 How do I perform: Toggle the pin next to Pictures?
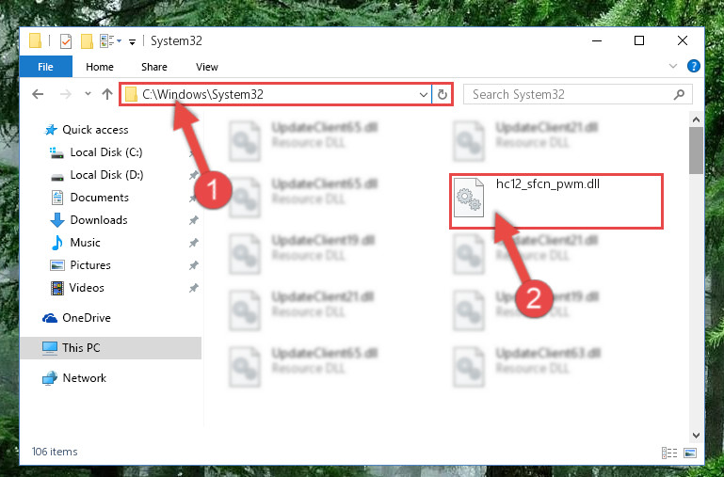pos(193,265)
